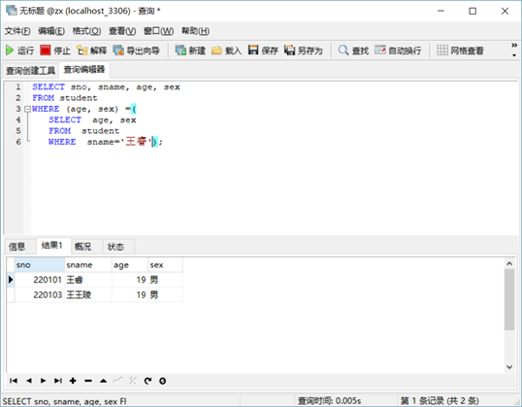Image resolution: width=522 pixels, height=407 pixels.
Task: Open the 文件(F) menu
Action: (x=17, y=31)
